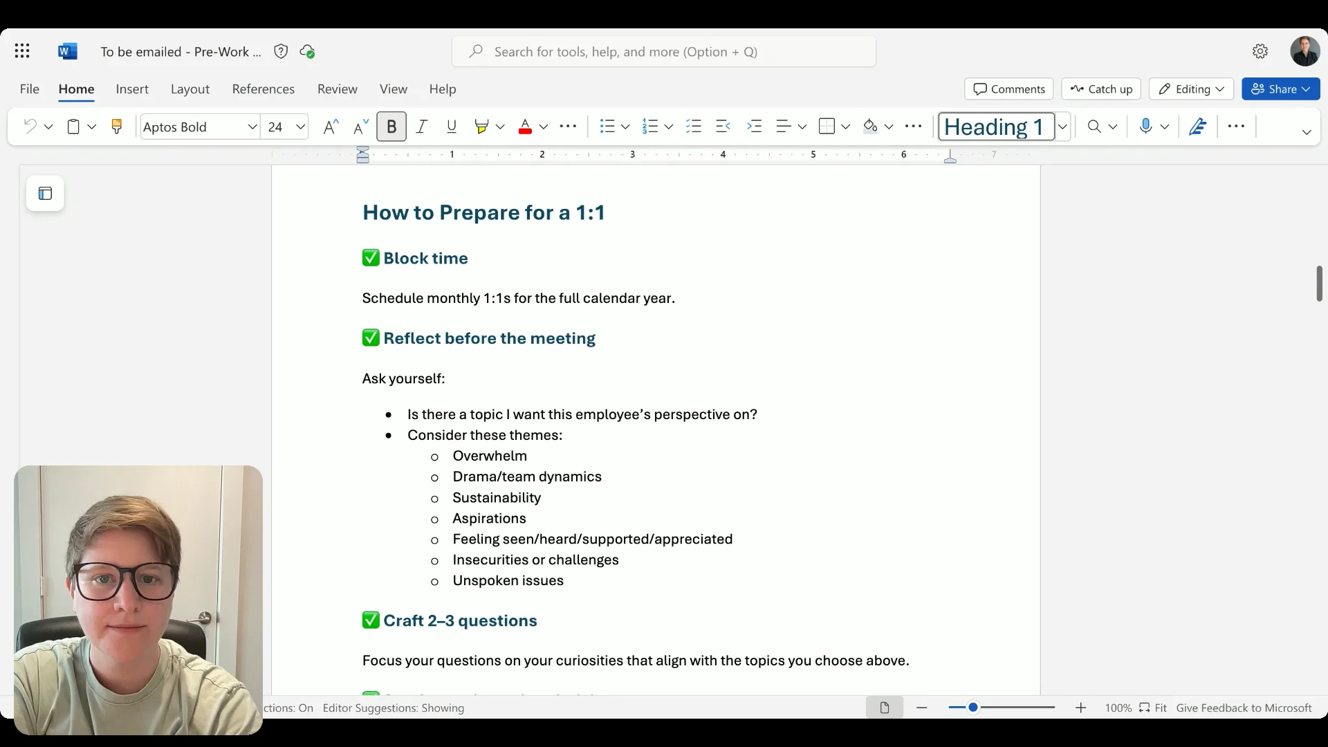The image size is (1328, 747).
Task: Switch to the Layout tab
Action: click(190, 89)
